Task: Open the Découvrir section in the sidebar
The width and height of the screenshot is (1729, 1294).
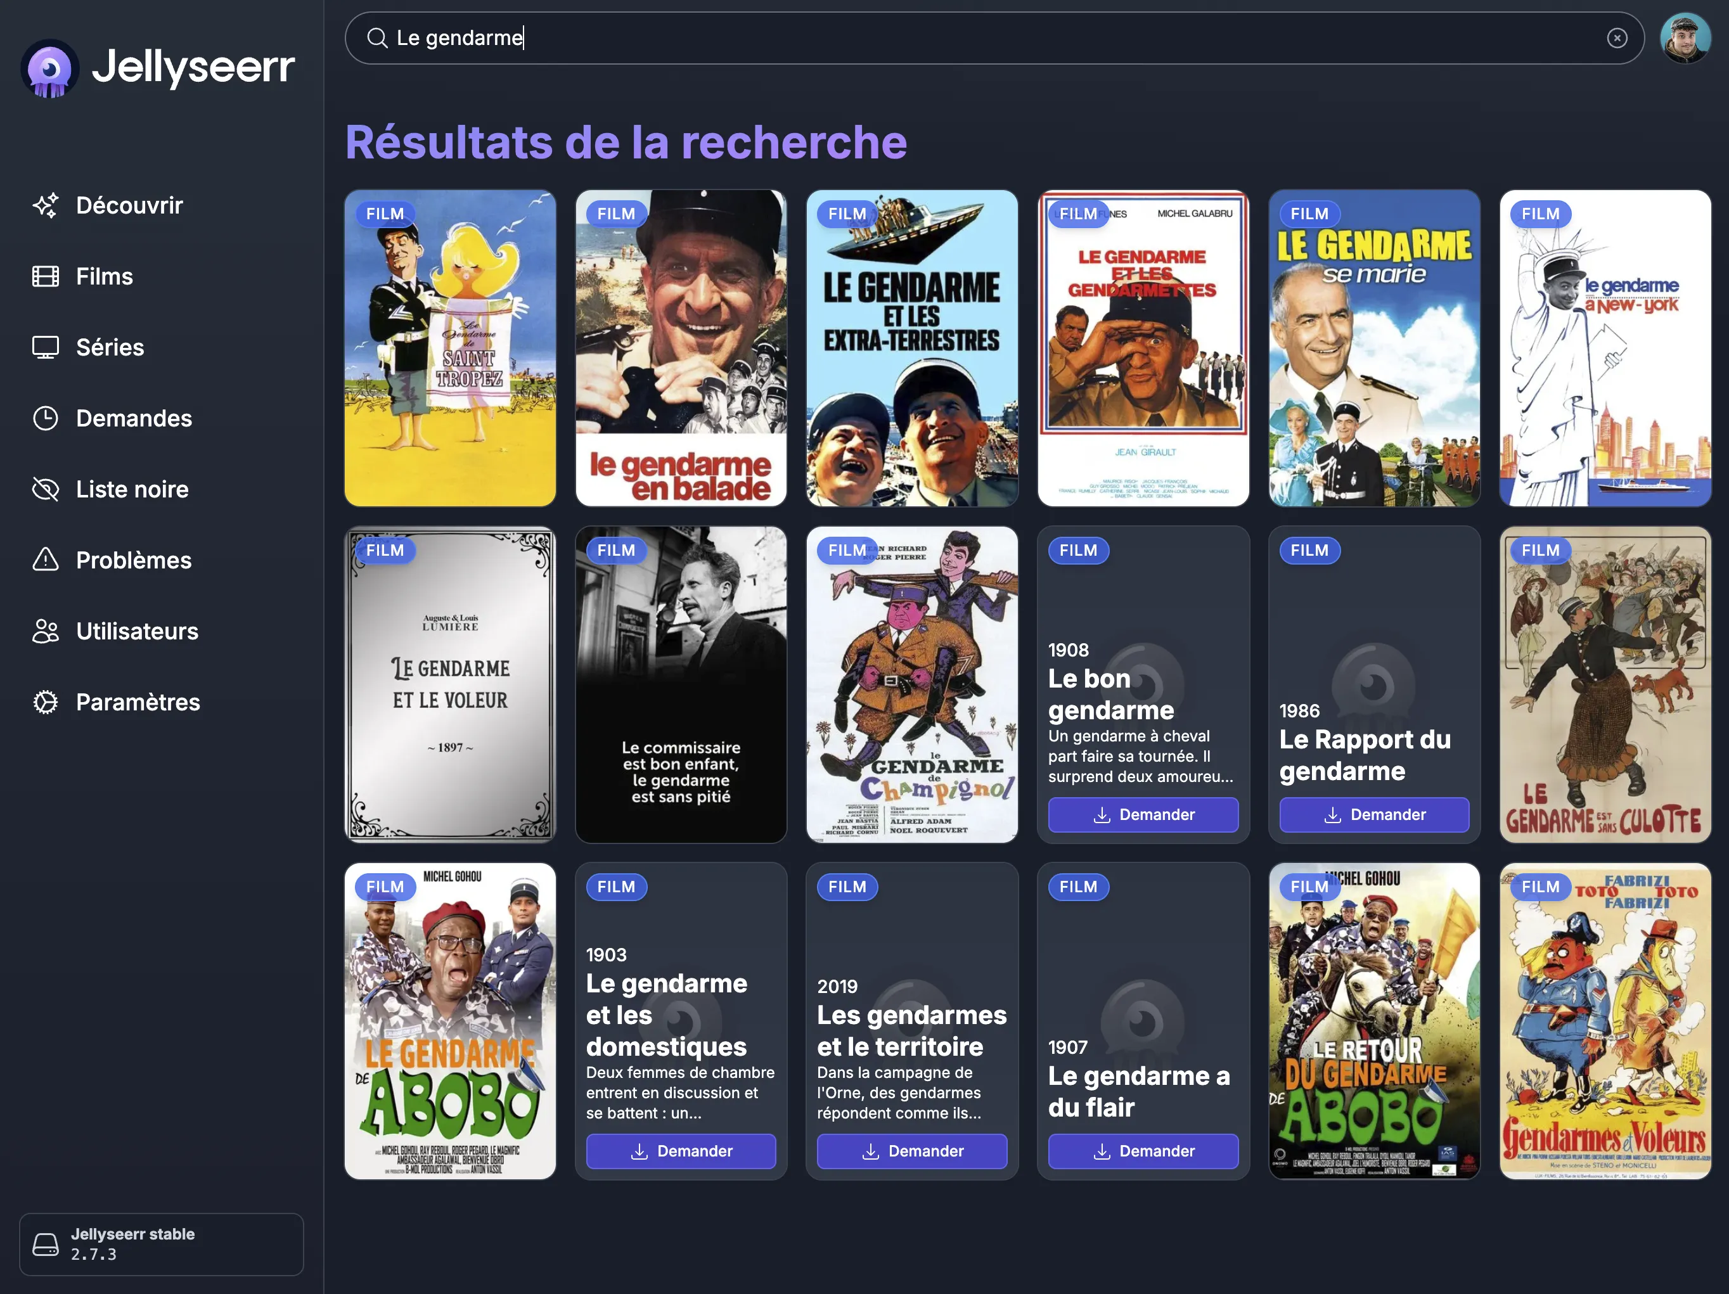Action: tap(129, 205)
